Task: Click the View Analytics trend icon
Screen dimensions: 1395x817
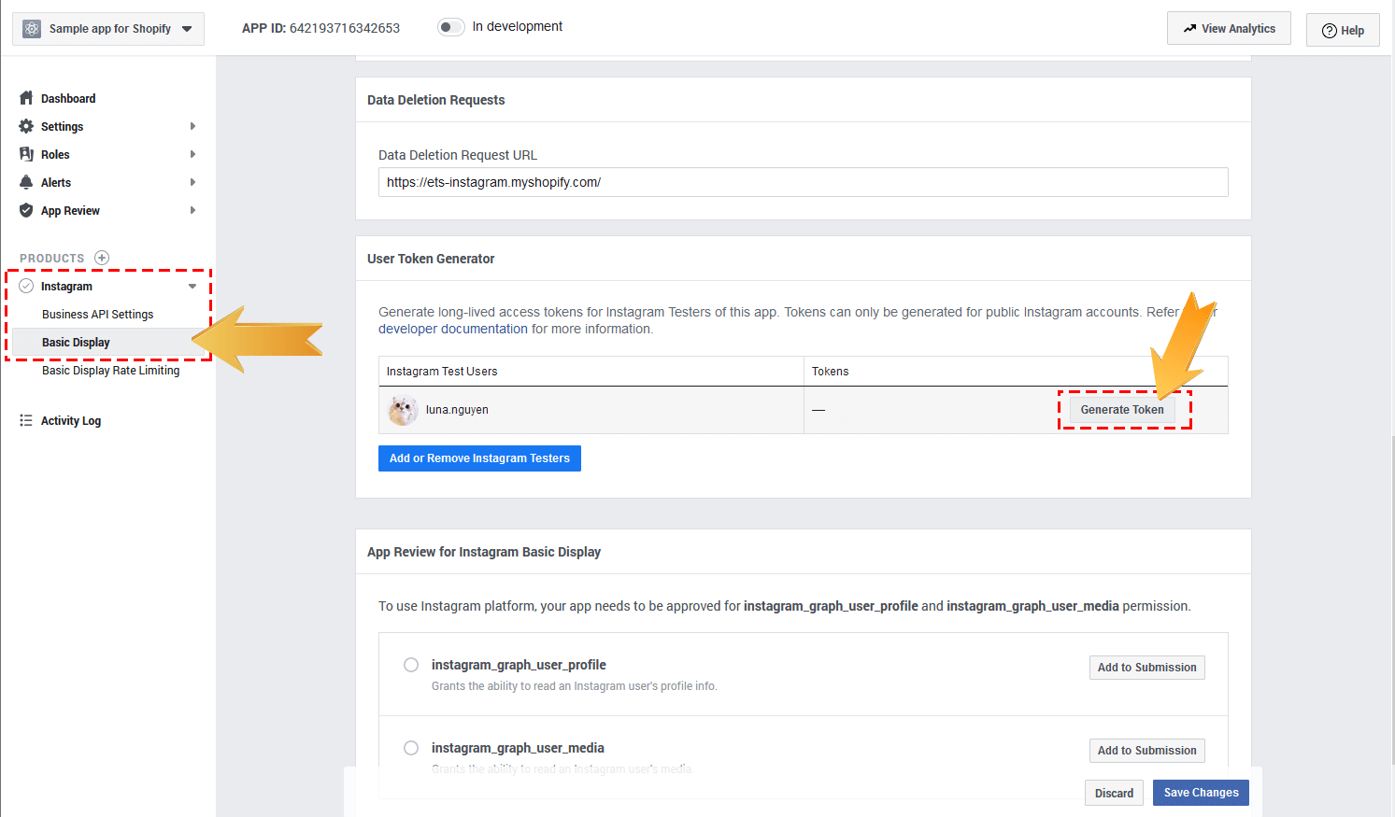Action: click(1189, 29)
